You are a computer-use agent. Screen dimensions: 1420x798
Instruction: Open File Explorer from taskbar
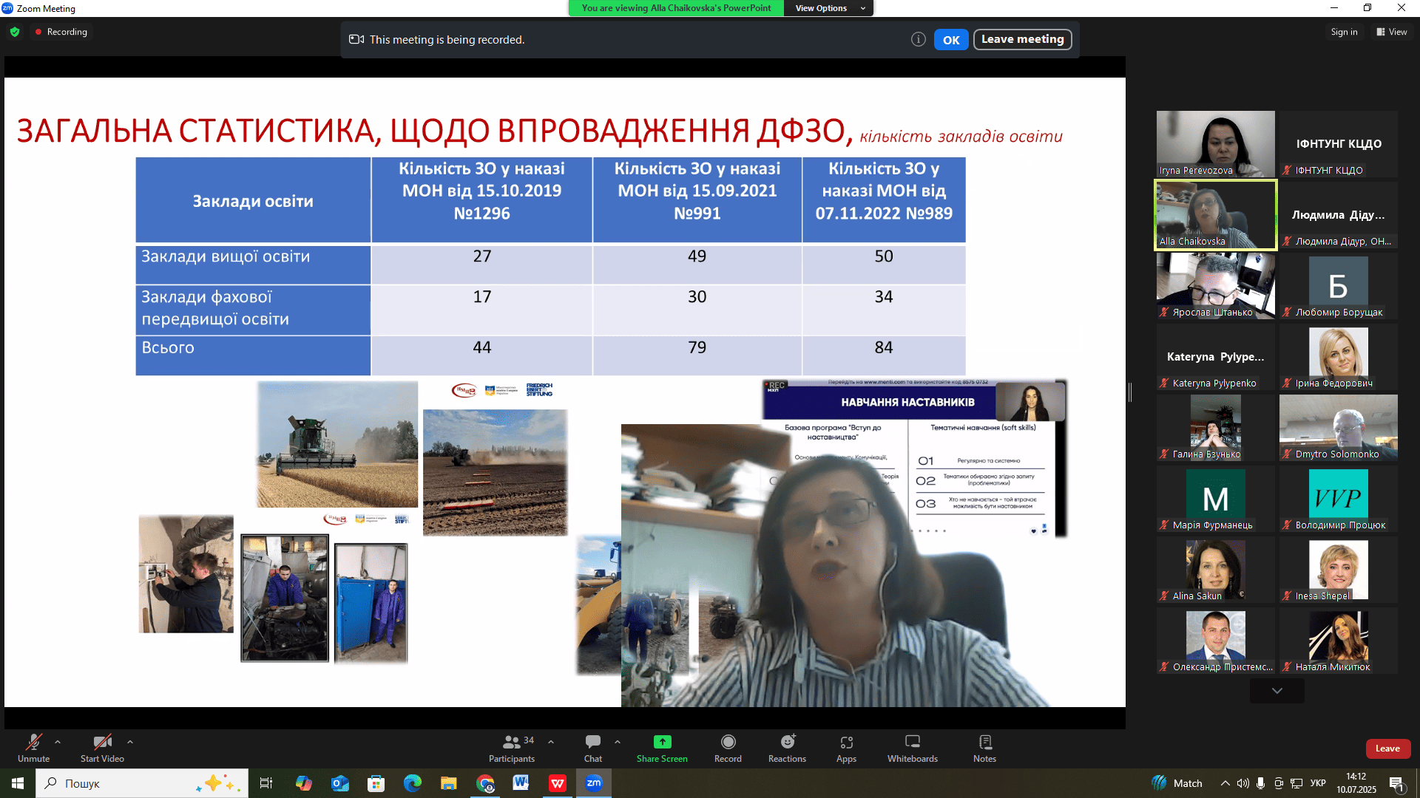(x=448, y=783)
